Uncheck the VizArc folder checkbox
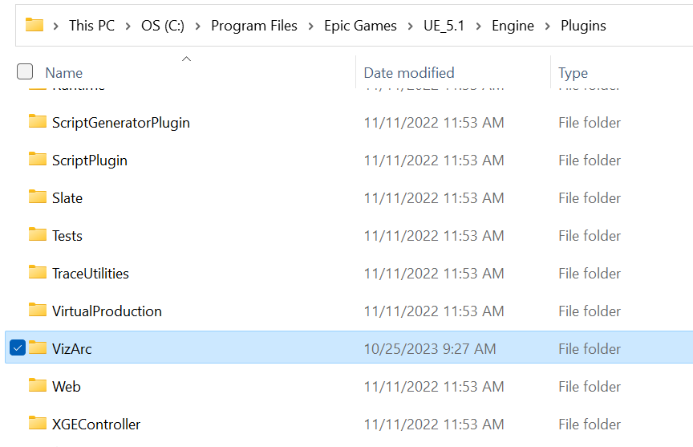Screen dimensions: 693x447 click(18, 348)
